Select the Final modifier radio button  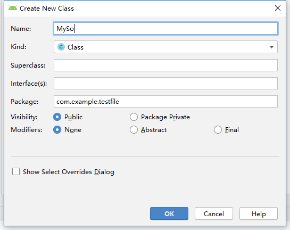218,130
